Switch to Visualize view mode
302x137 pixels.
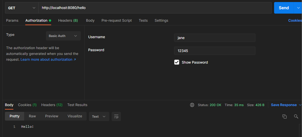pyautogui.click(x=75, y=116)
